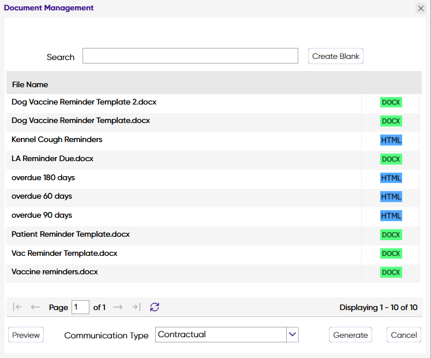Click DOCX badge for Vaccine reminders.docx
The image size is (431, 358).
pyautogui.click(x=391, y=272)
